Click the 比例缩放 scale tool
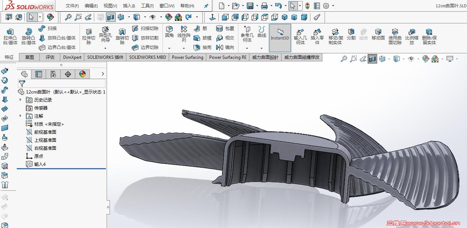 click(412, 37)
